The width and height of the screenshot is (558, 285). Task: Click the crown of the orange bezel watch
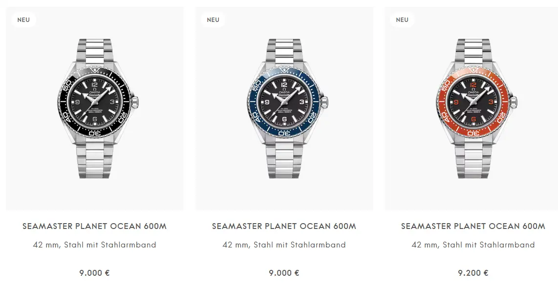click(514, 102)
